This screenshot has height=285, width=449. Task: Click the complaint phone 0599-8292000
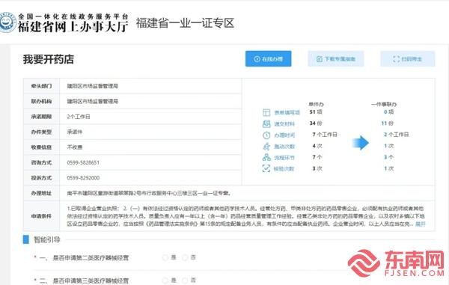pos(83,178)
